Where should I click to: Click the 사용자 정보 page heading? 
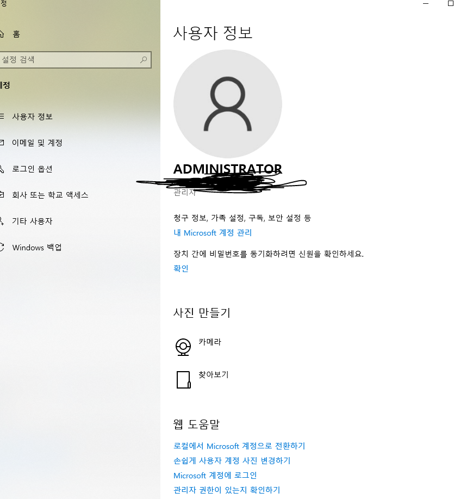tap(213, 33)
